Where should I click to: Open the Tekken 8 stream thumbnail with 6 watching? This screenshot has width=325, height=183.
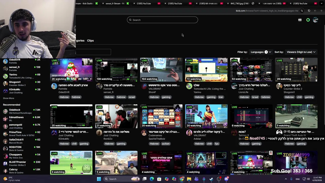click(251, 116)
